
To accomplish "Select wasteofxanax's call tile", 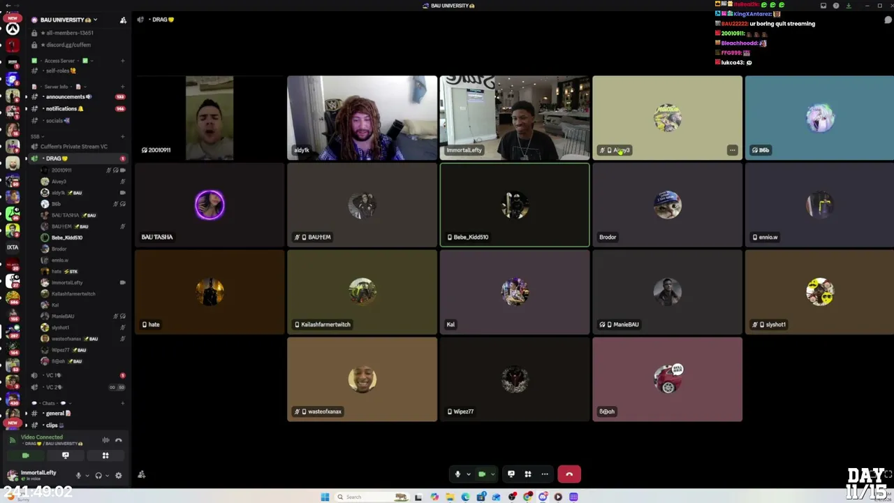I will click(362, 379).
